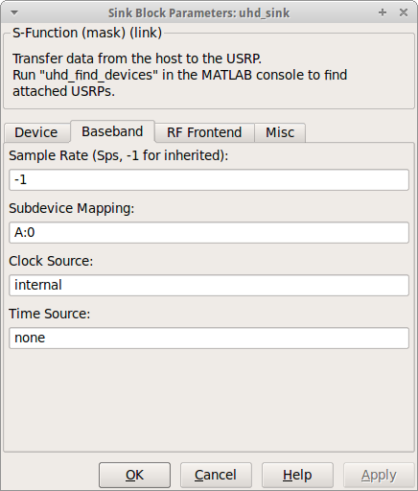Switch to the Device tab

tap(36, 132)
